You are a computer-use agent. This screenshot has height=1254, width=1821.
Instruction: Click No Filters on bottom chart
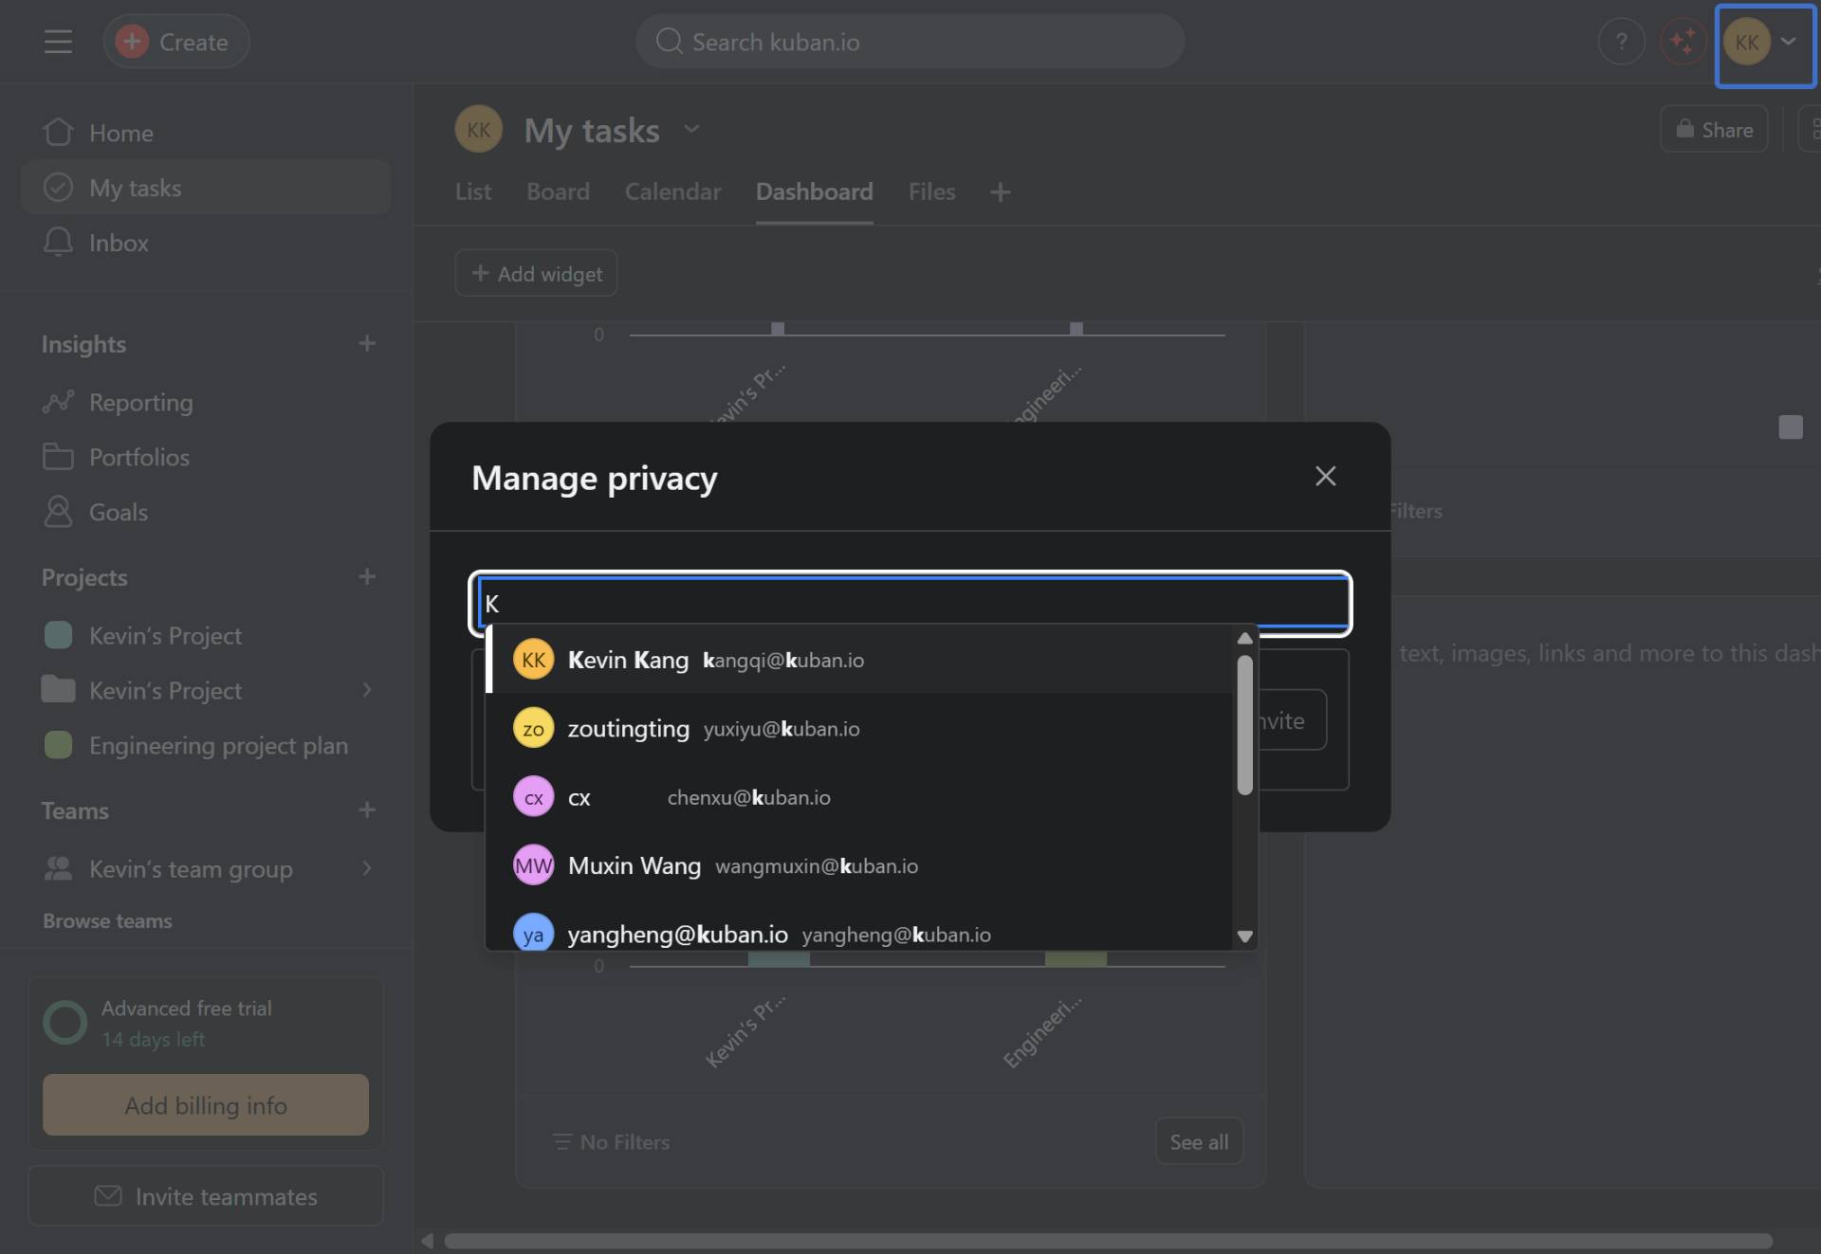(x=612, y=1142)
